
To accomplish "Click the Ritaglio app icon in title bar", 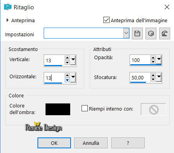I will click(x=7, y=7).
